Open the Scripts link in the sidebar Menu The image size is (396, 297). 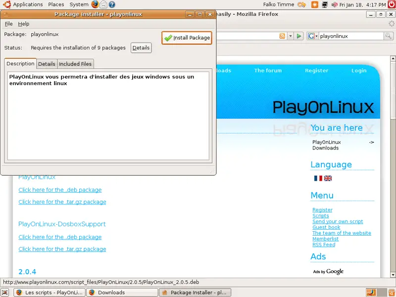pyautogui.click(x=320, y=216)
